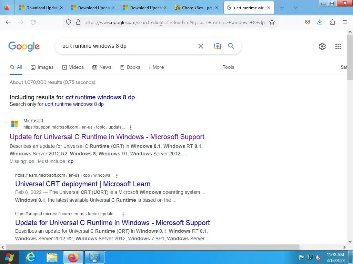This screenshot has width=353, height=264.
Task: Select the Images search filter
Action: (x=42, y=67)
